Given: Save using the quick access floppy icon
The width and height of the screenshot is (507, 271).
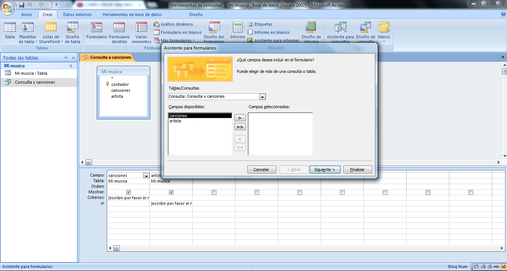Looking at the screenshot, I should [x=22, y=5].
